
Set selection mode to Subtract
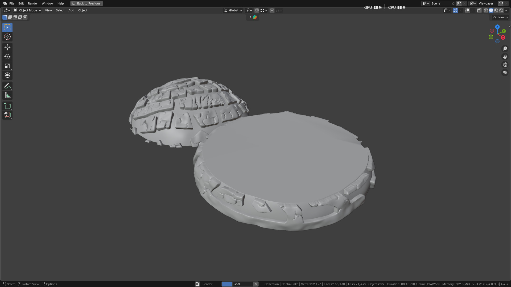(x=15, y=17)
